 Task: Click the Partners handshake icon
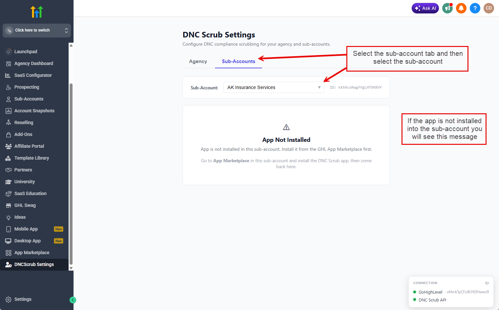9,170
